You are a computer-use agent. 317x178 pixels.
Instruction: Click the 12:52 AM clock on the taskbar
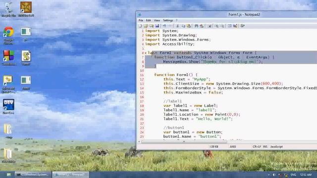pos(306,175)
